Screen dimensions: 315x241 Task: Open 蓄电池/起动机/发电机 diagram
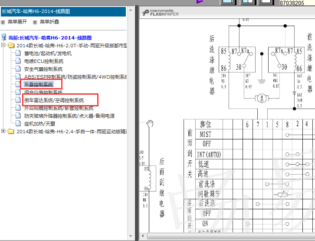pos(48,53)
